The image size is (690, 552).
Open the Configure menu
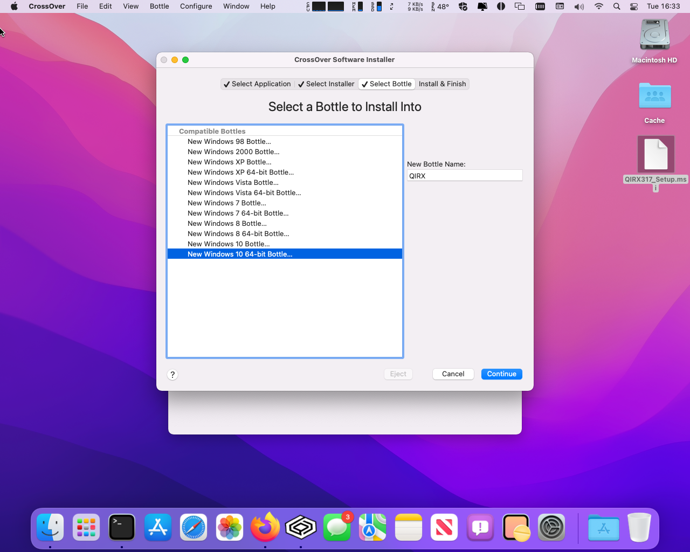(x=196, y=6)
